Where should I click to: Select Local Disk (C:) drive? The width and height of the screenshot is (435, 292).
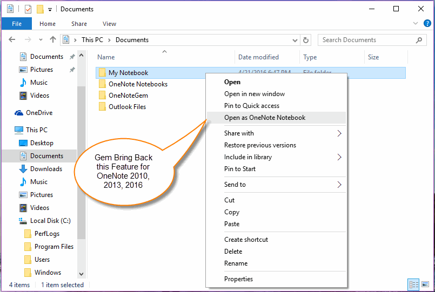tap(45, 221)
